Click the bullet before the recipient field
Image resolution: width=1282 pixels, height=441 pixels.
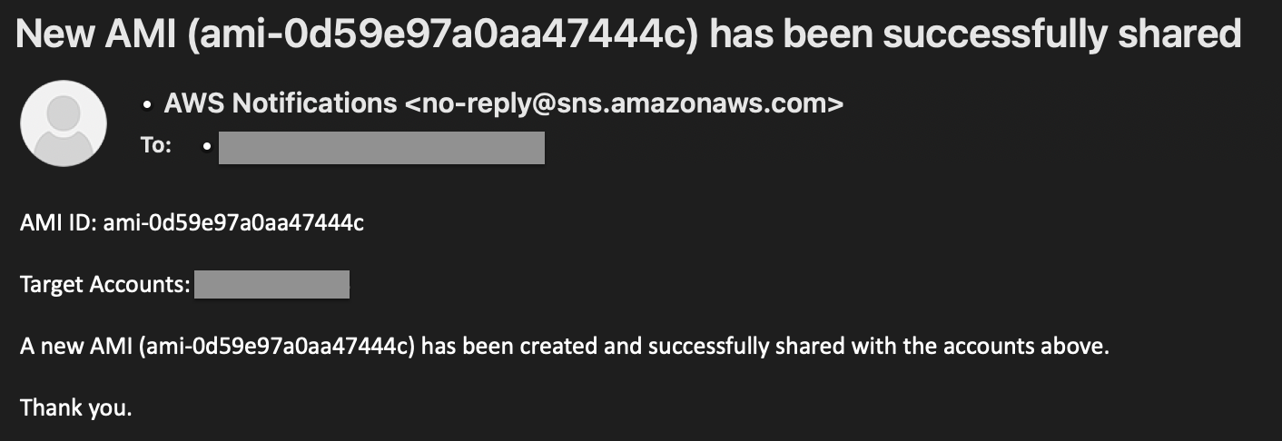point(208,146)
